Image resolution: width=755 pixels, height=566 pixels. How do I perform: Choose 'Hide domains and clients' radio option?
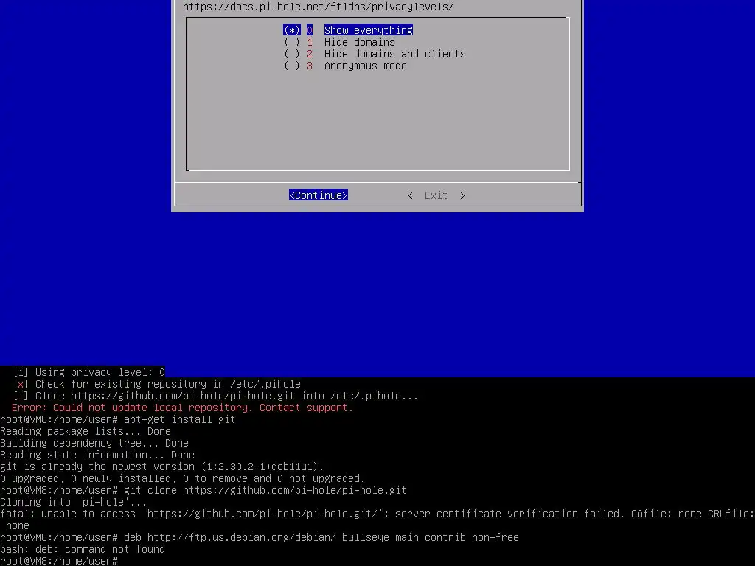point(375,54)
